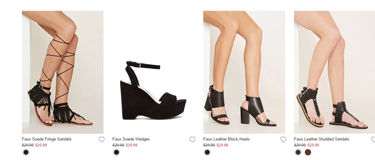
Task: Add Faux Leather Block Heels to wishlist
Action: tap(283, 140)
